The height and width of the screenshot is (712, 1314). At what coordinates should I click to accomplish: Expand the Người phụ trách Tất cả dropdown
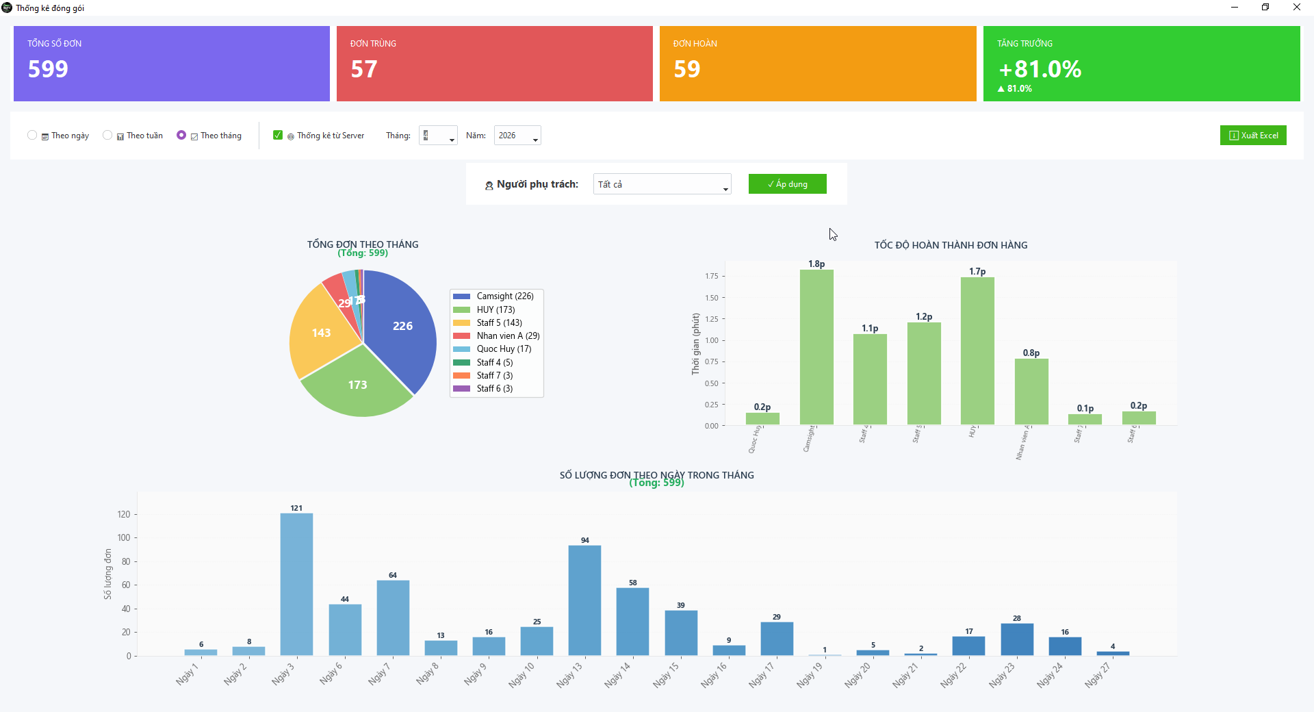[662, 184]
